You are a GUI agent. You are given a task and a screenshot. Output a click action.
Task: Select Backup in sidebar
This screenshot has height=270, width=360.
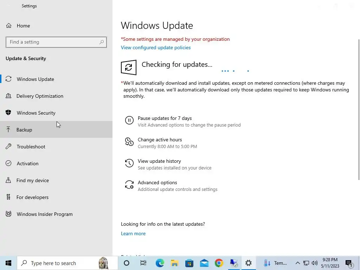56,130
